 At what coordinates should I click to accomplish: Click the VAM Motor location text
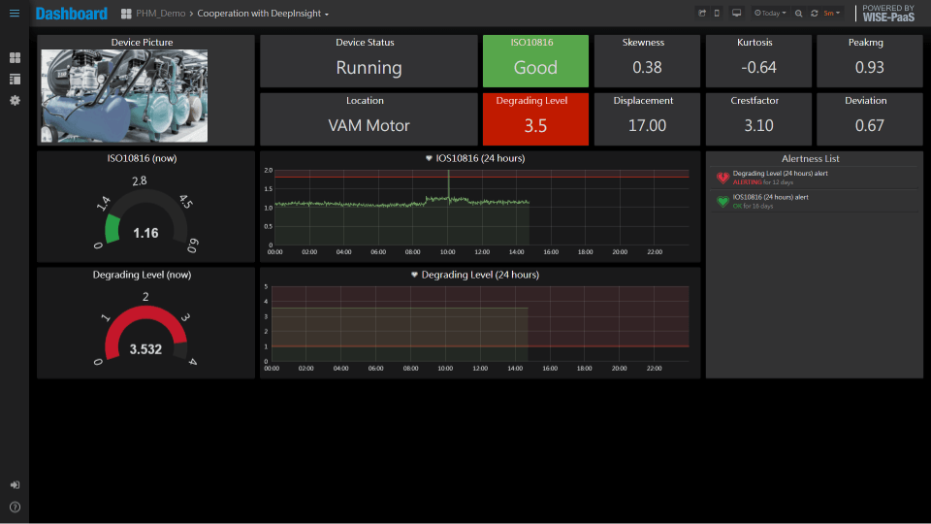[x=369, y=125]
